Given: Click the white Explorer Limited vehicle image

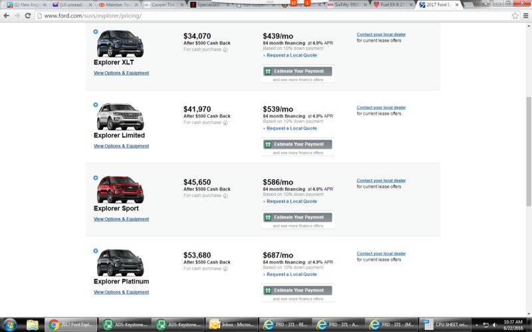Looking at the screenshot, I should pyautogui.click(x=120, y=117).
